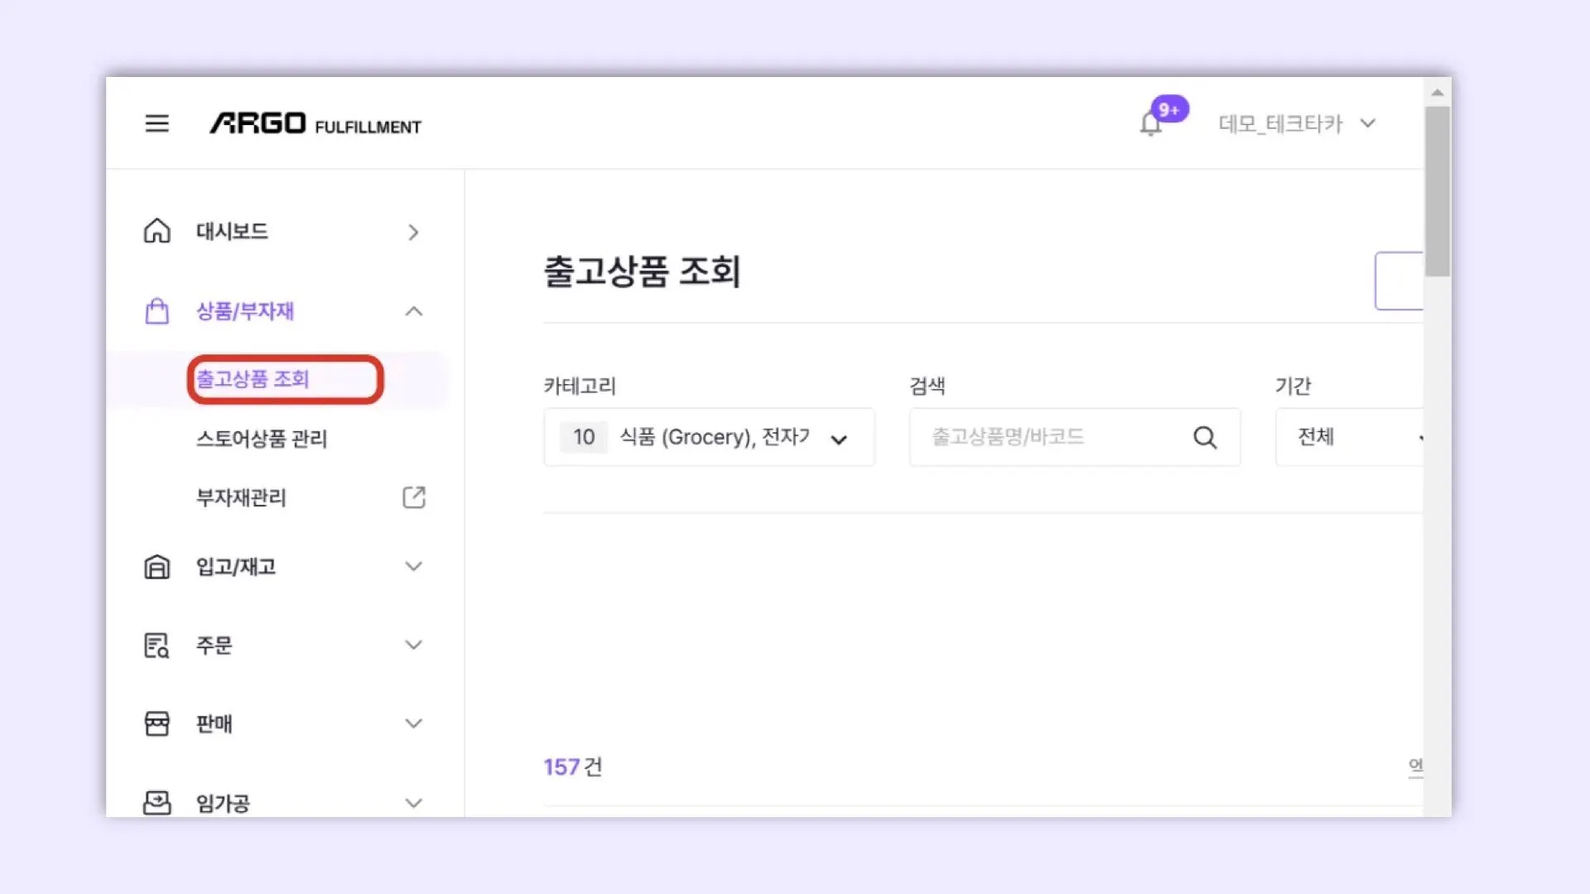
Task: Click the hamburger menu icon
Action: tap(157, 124)
